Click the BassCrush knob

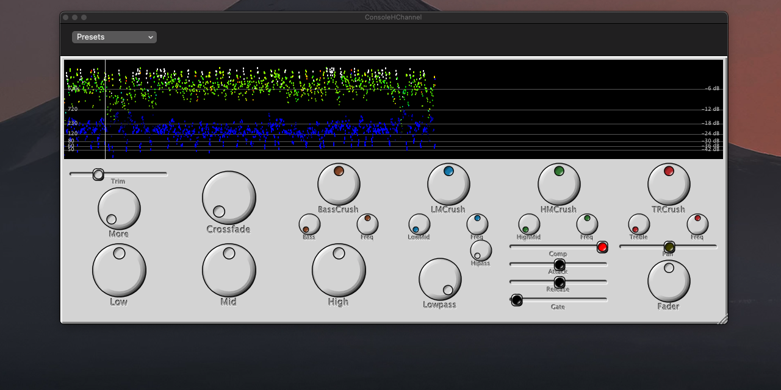click(x=339, y=184)
